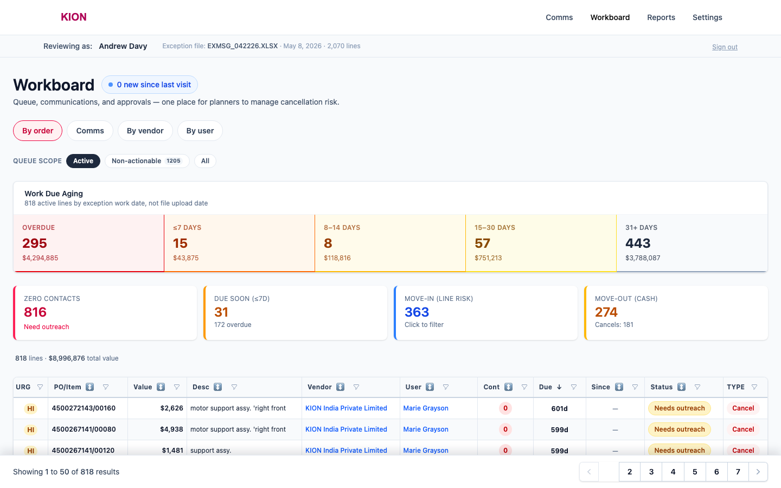Click the Sign out link
The image size is (781, 488).
(x=725, y=47)
